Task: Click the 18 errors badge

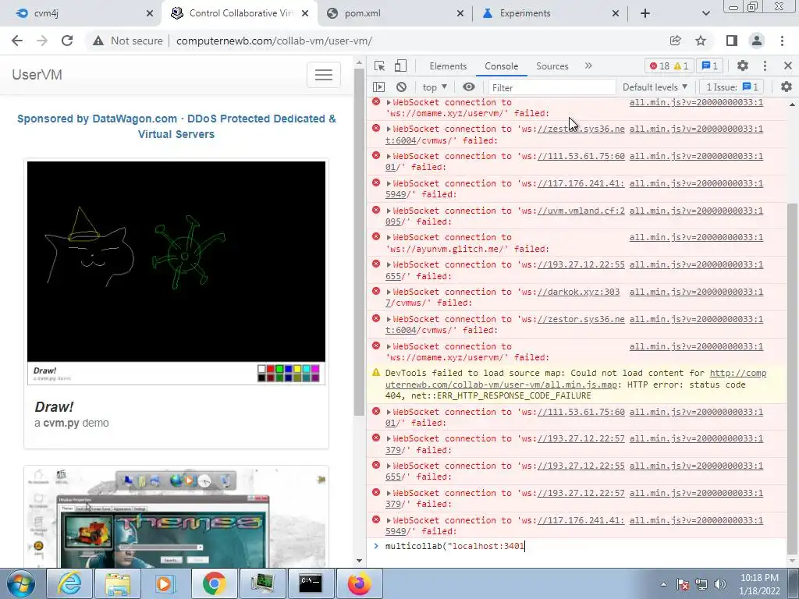Action: click(660, 66)
